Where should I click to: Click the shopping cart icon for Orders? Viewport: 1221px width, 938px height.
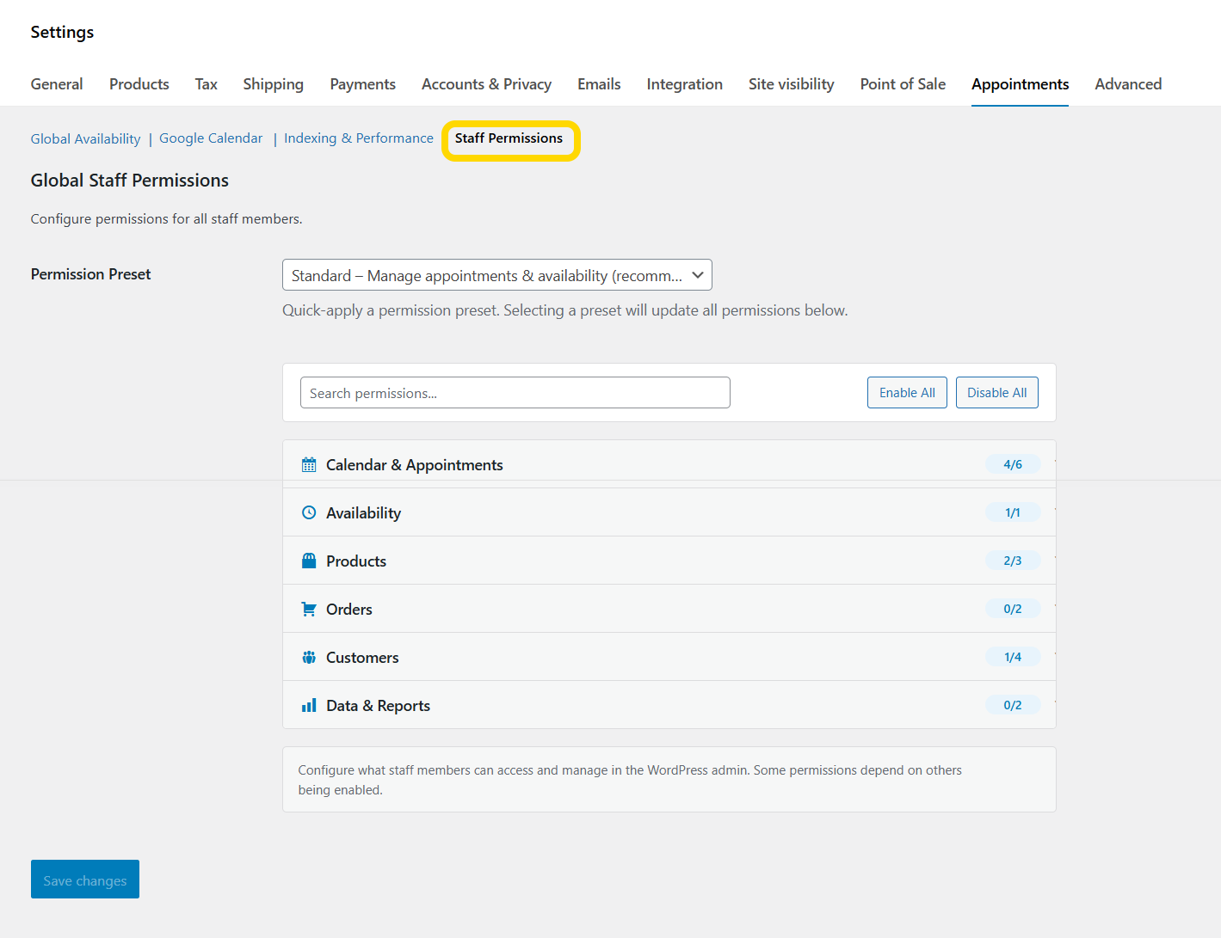click(x=309, y=608)
